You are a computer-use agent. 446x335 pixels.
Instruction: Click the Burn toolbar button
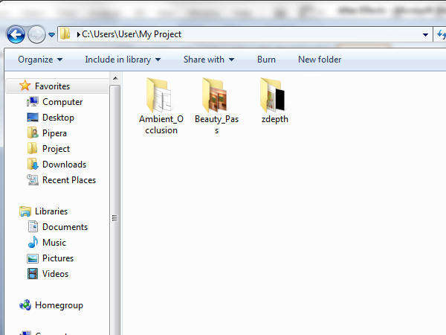266,60
